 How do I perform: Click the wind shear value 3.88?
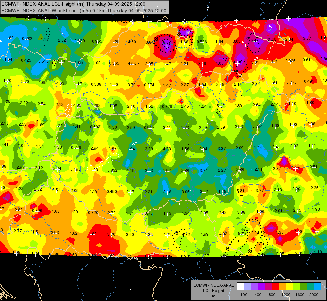(241, 212)
